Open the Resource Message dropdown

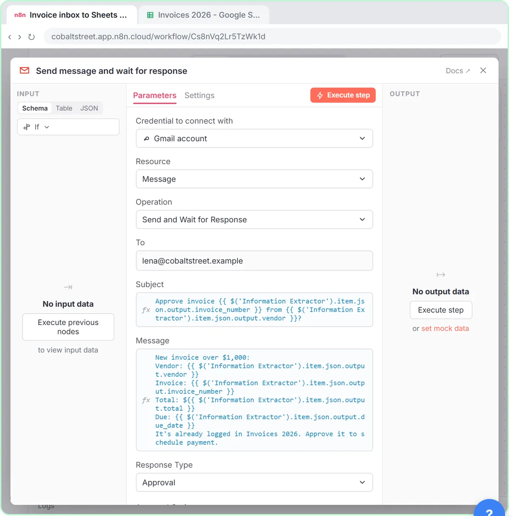255,179
